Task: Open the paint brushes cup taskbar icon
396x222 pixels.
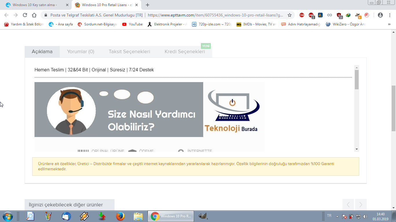Action: pos(48,216)
